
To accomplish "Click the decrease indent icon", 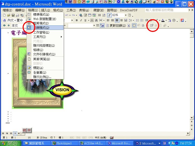I will click(146, 20).
